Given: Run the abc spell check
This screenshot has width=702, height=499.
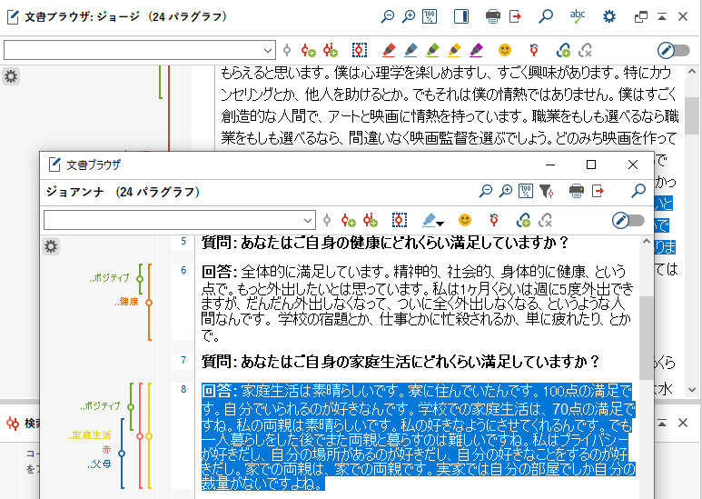Looking at the screenshot, I should (x=578, y=17).
